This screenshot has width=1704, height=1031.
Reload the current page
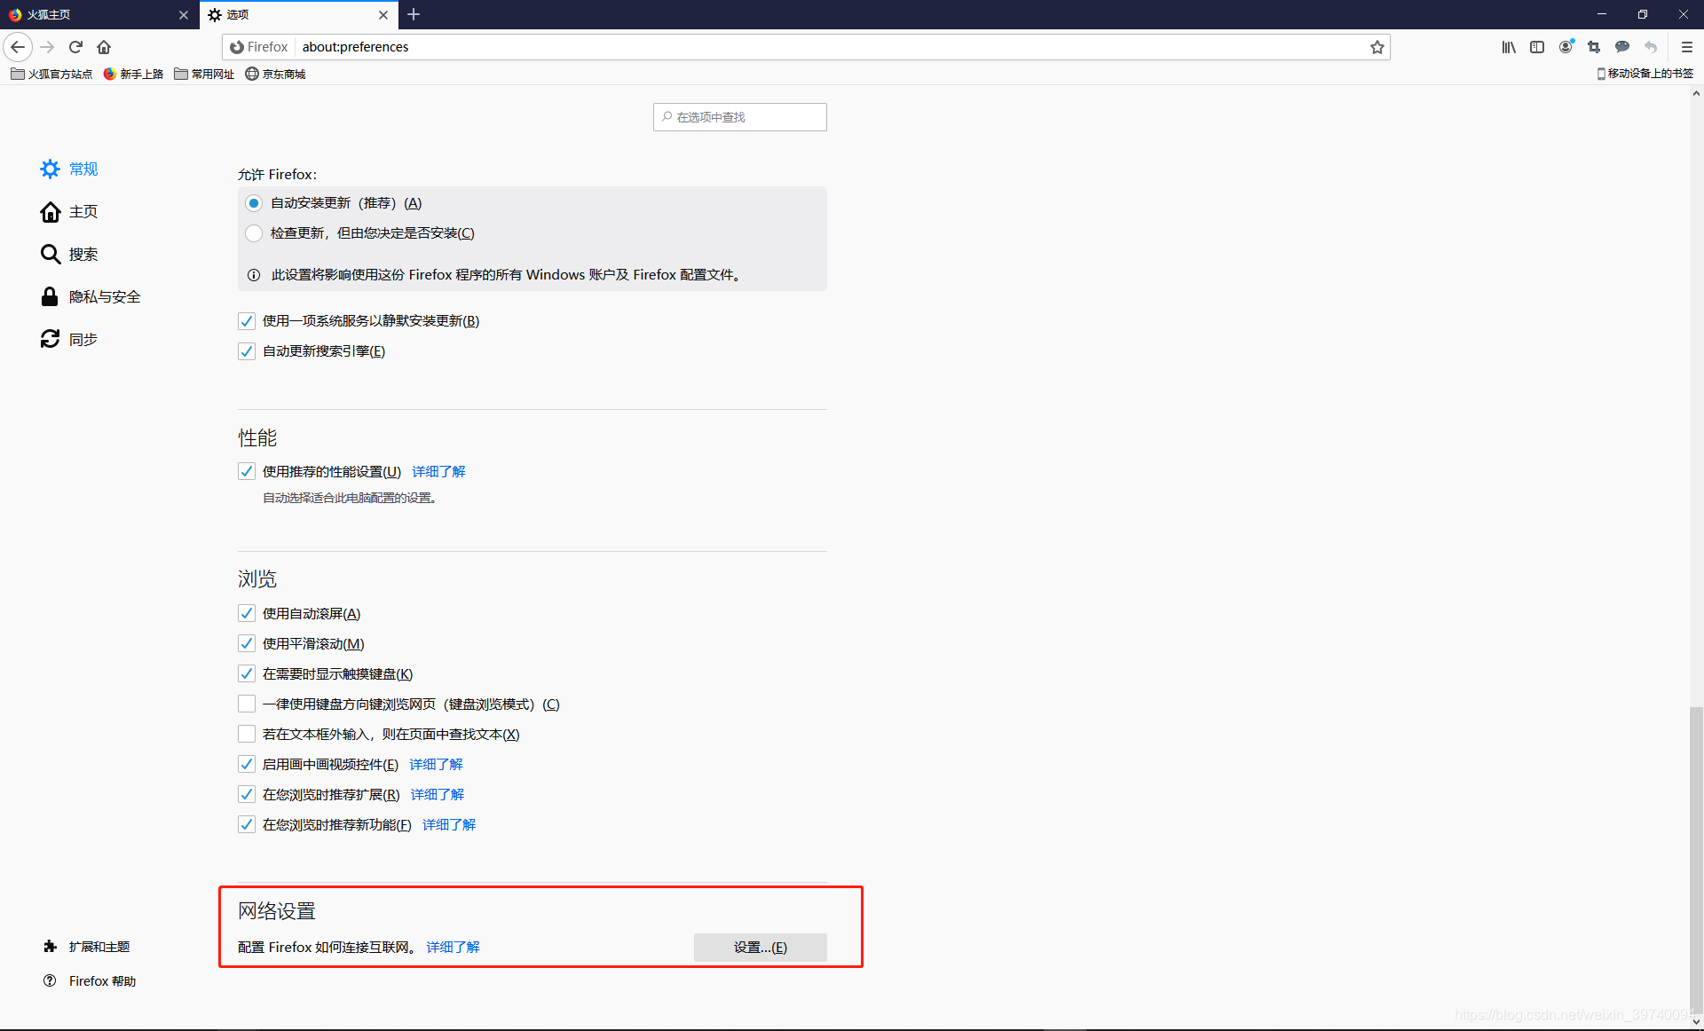[x=75, y=47]
